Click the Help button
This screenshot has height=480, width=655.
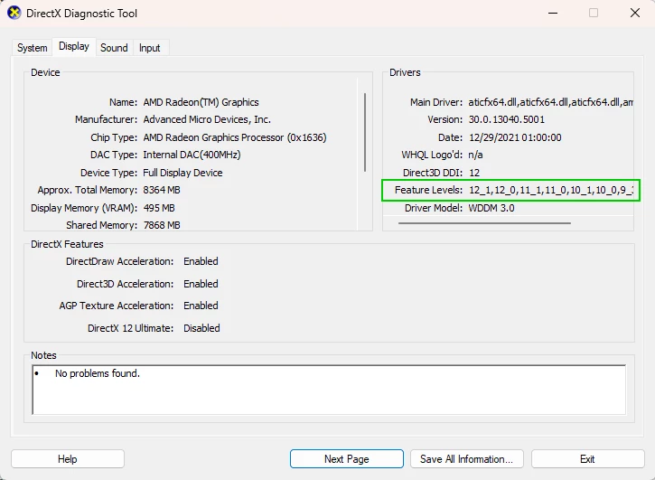point(68,458)
